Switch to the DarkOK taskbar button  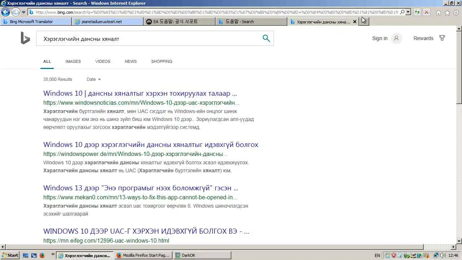click(x=202, y=255)
